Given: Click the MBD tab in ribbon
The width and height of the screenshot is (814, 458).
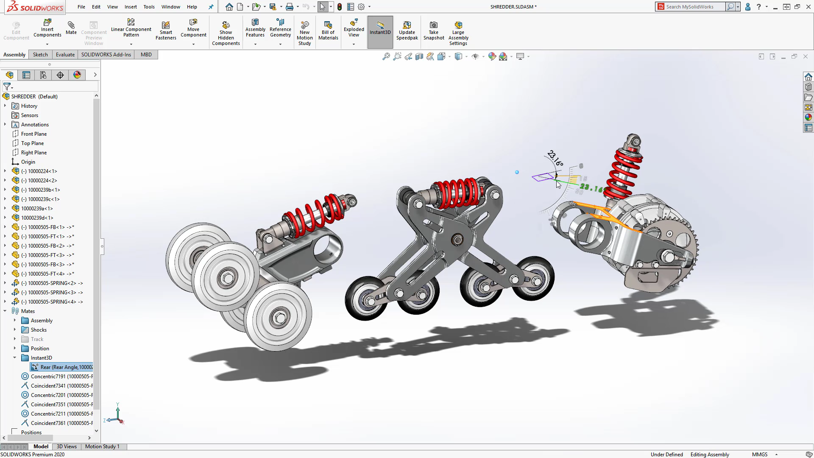Looking at the screenshot, I should [146, 54].
